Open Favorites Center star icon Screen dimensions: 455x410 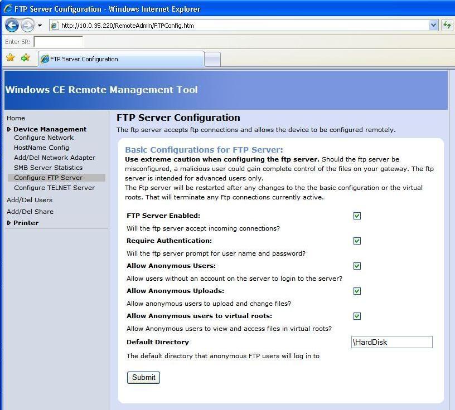coord(10,58)
